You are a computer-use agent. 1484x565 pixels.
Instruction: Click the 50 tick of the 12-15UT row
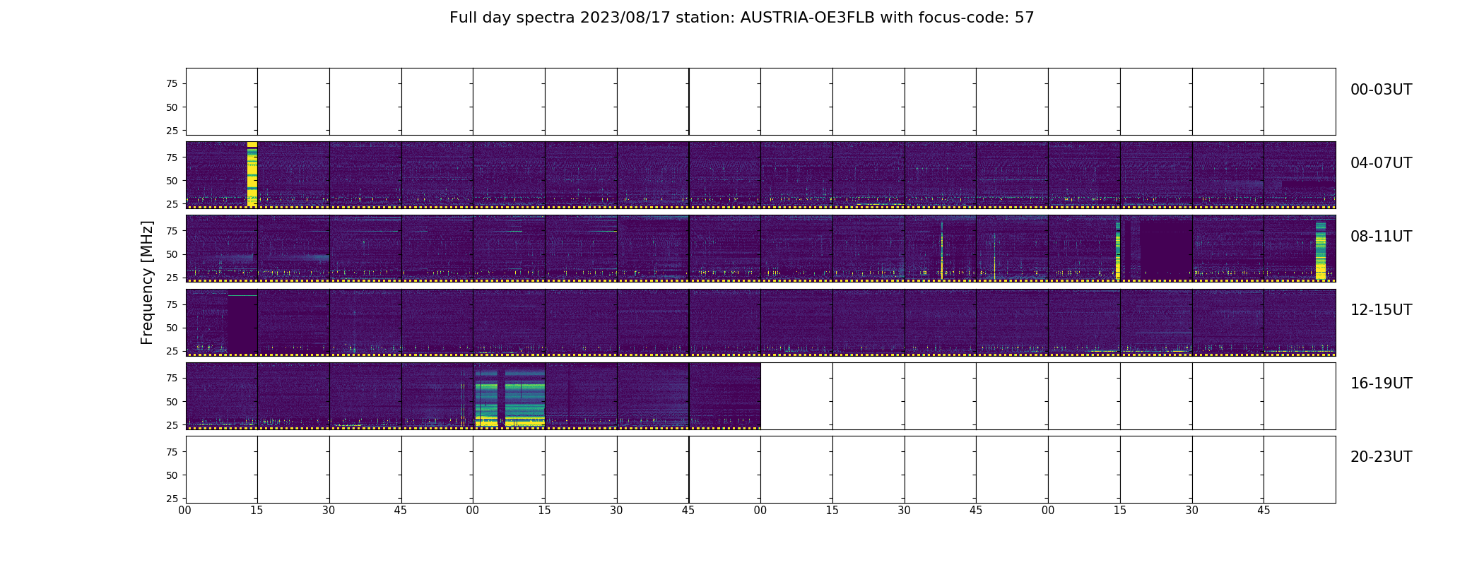tap(172, 328)
